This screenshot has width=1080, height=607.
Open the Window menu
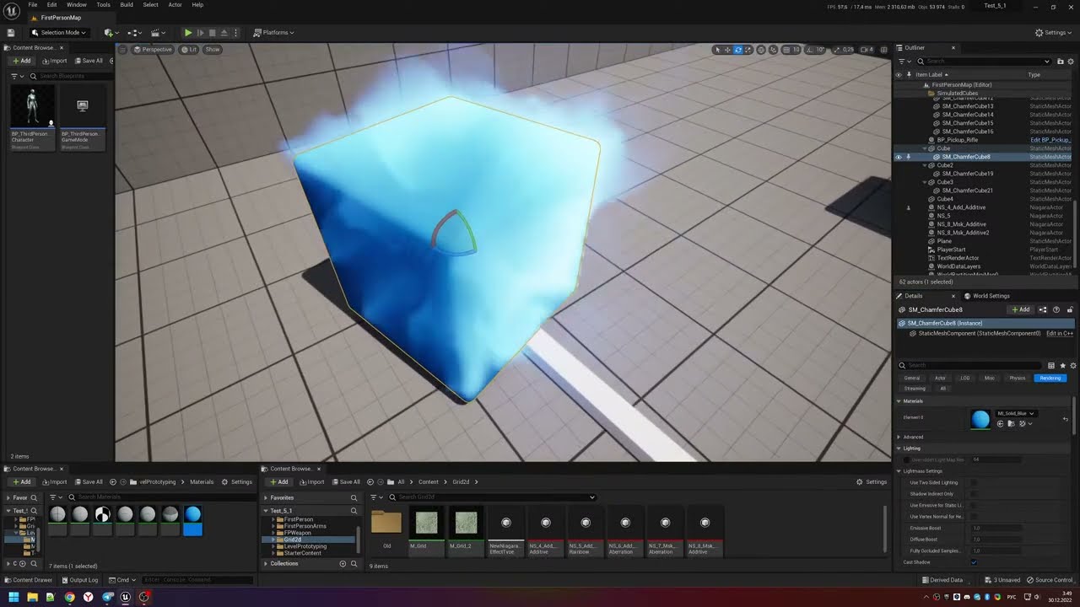[77, 5]
